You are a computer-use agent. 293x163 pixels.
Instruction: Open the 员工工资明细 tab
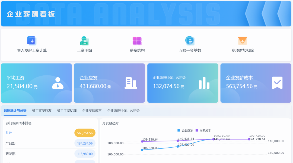pyautogui.click(x=67, y=111)
